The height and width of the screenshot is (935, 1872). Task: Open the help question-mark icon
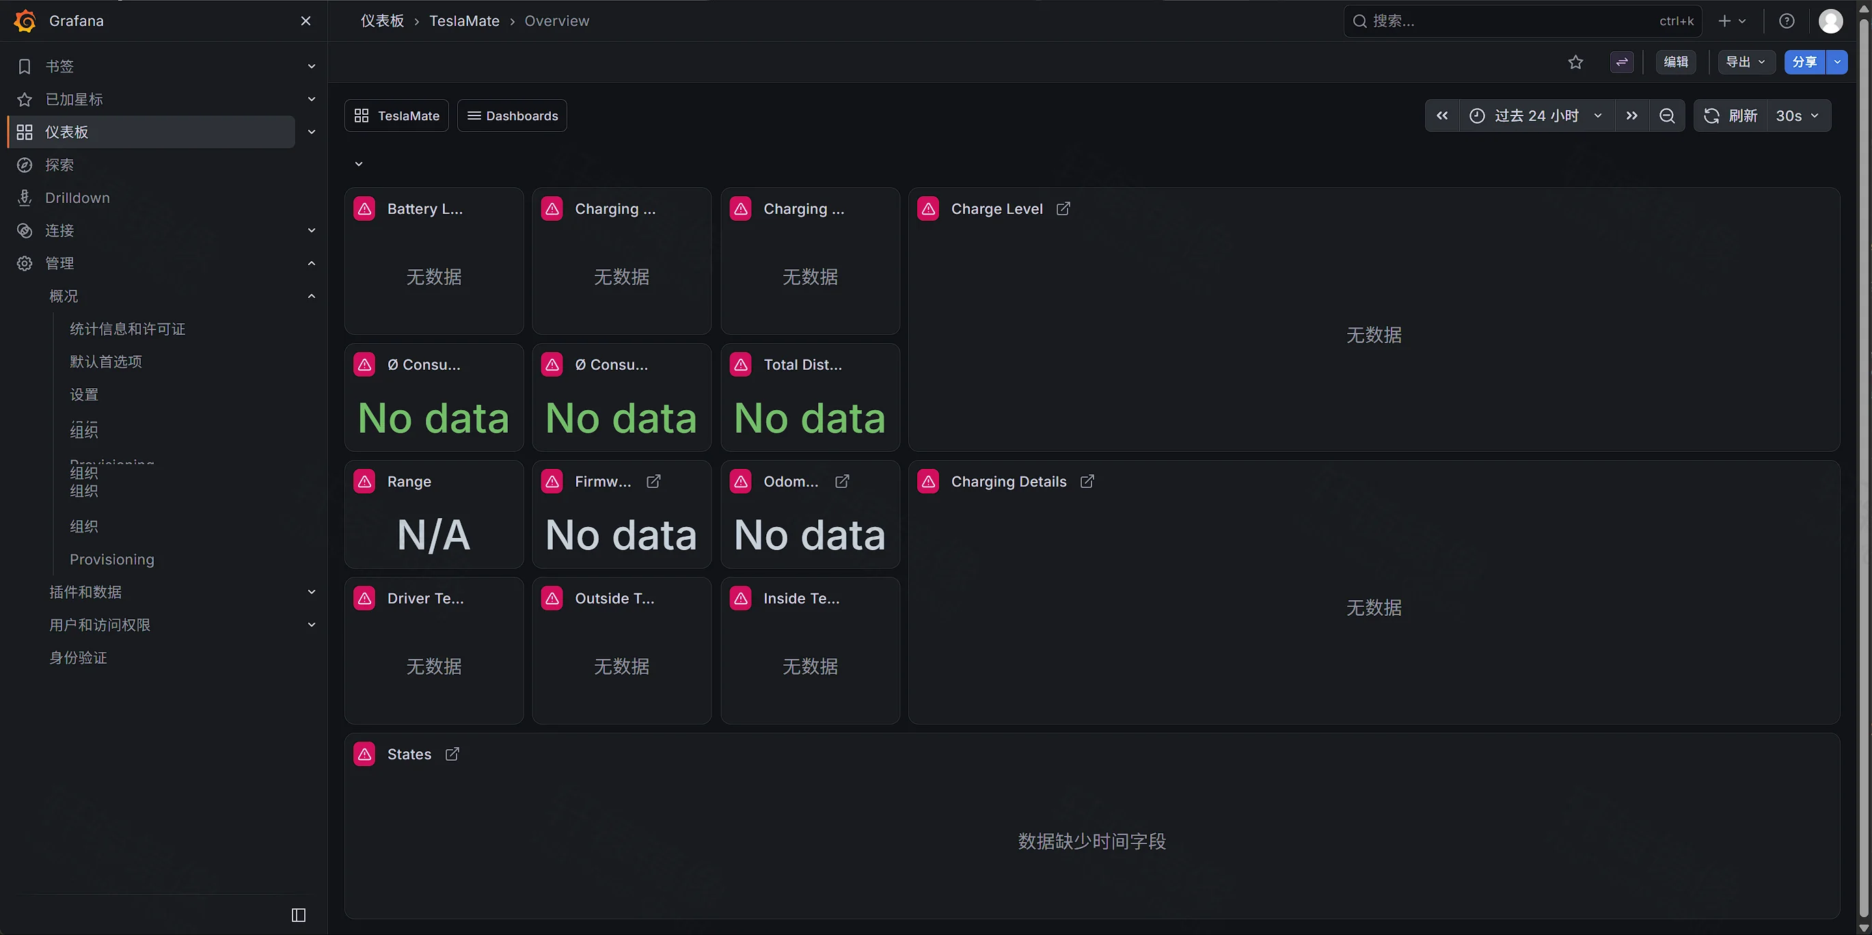pyautogui.click(x=1787, y=21)
